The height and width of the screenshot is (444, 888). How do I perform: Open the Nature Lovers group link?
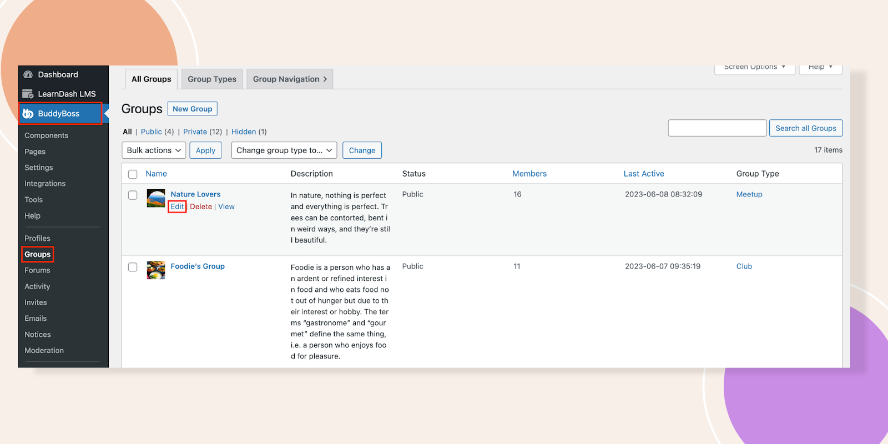tap(195, 194)
